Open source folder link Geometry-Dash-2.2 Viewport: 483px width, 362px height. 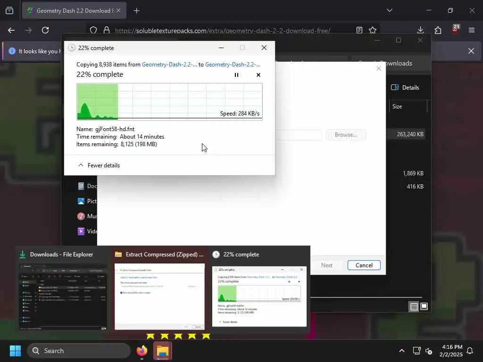click(169, 64)
